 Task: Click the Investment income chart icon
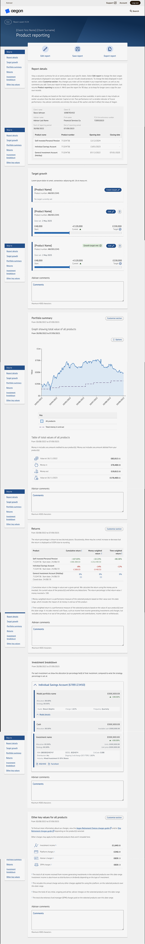(36, 845)
